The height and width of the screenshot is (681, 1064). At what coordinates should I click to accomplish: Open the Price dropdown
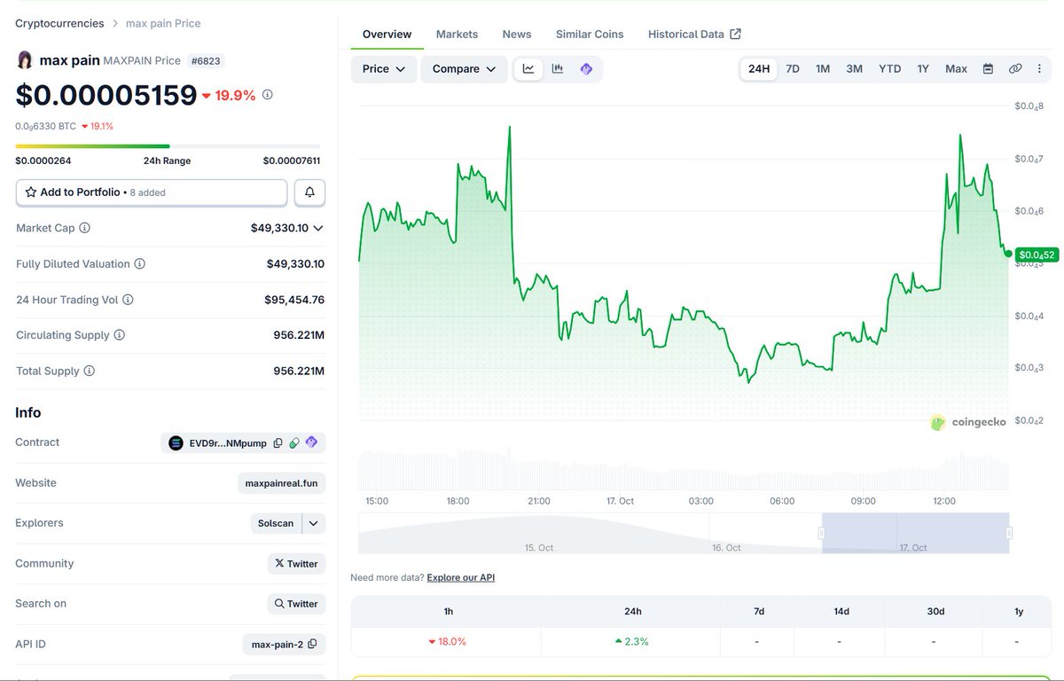[384, 69]
